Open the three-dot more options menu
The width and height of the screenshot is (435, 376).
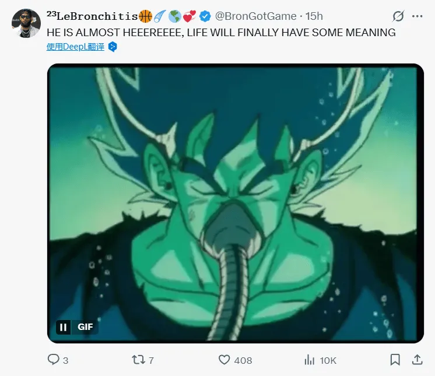(x=417, y=16)
